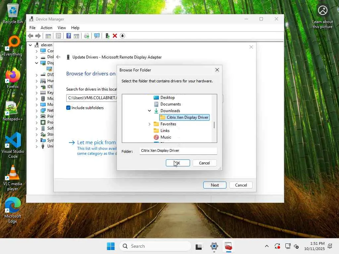339x254 pixels.
Task: Show hidden icons tray chevron
Action: click(267, 246)
